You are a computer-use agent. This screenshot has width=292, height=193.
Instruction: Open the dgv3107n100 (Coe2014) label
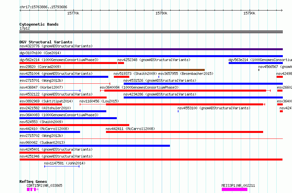coord(40,53)
